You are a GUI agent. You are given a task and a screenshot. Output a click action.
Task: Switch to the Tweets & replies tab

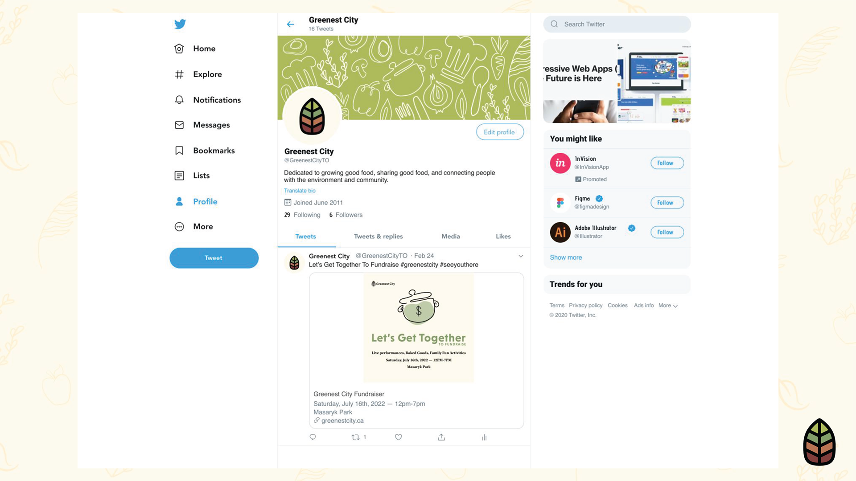pos(378,236)
